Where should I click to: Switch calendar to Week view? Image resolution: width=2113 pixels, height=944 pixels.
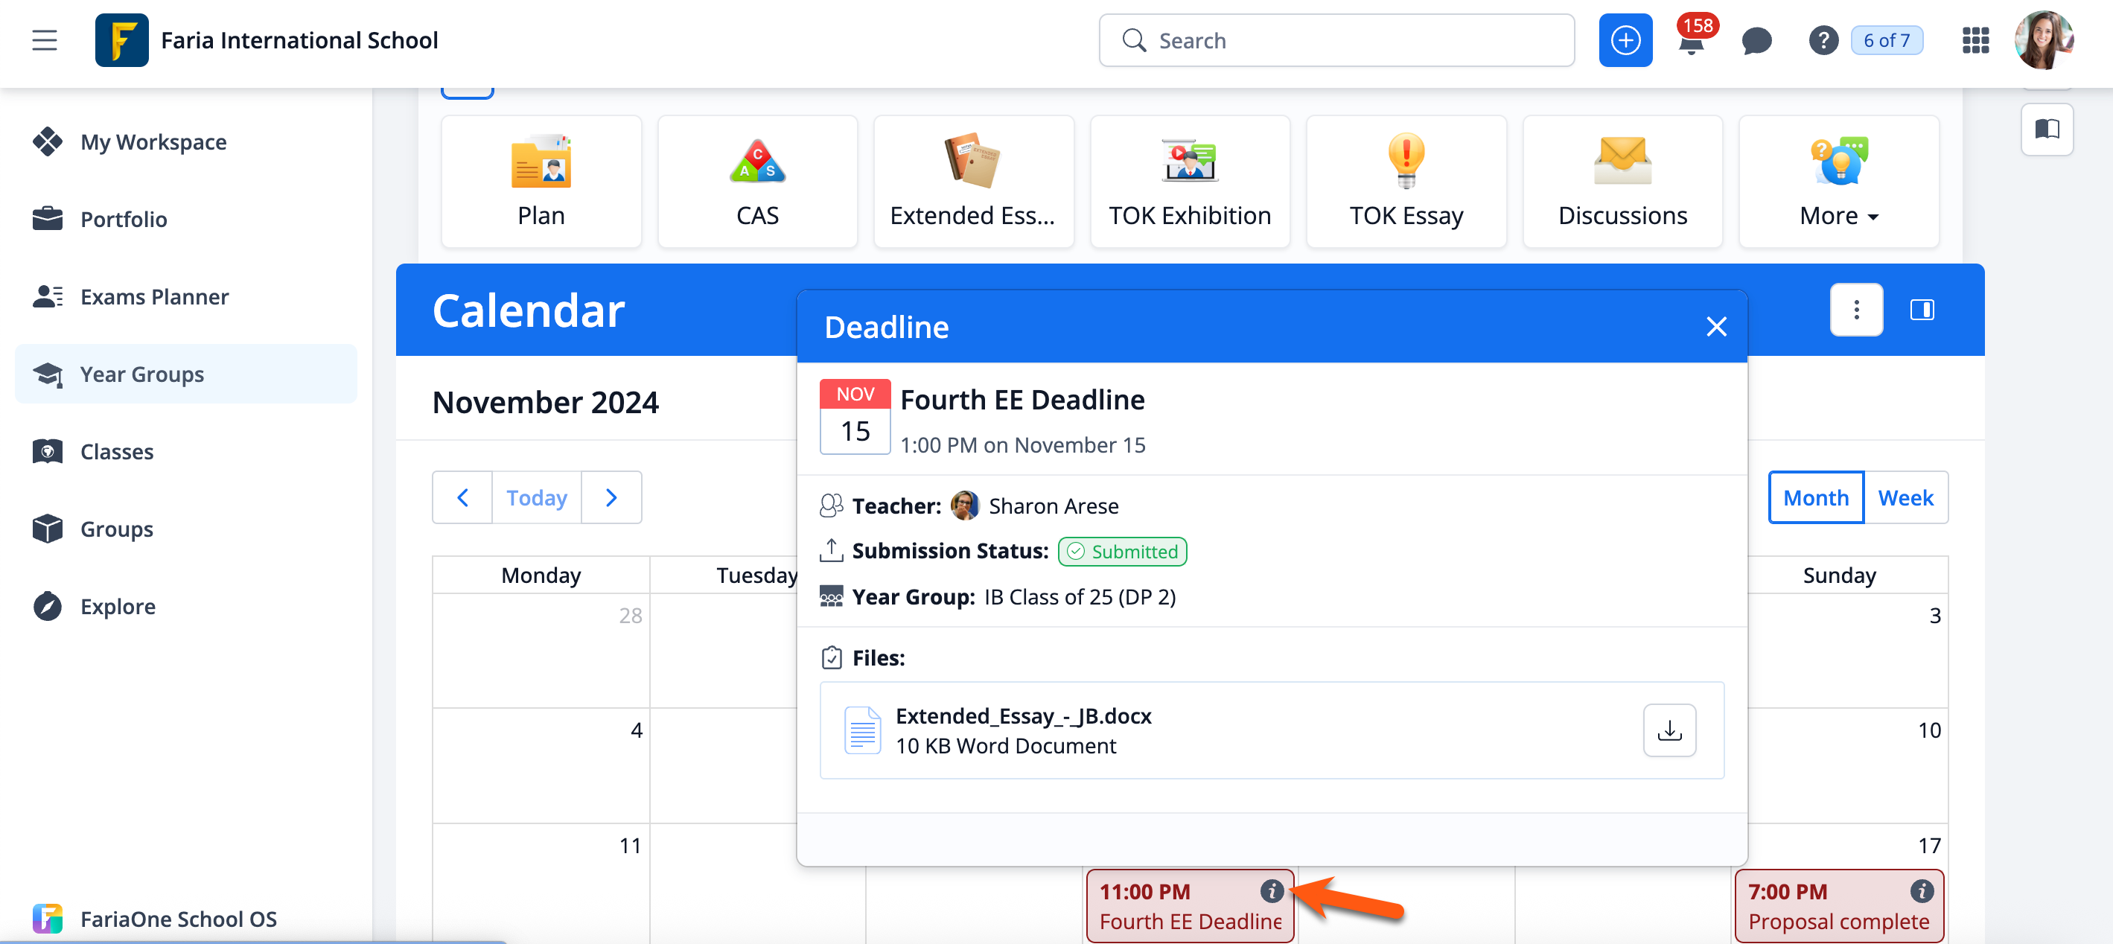tap(1905, 498)
